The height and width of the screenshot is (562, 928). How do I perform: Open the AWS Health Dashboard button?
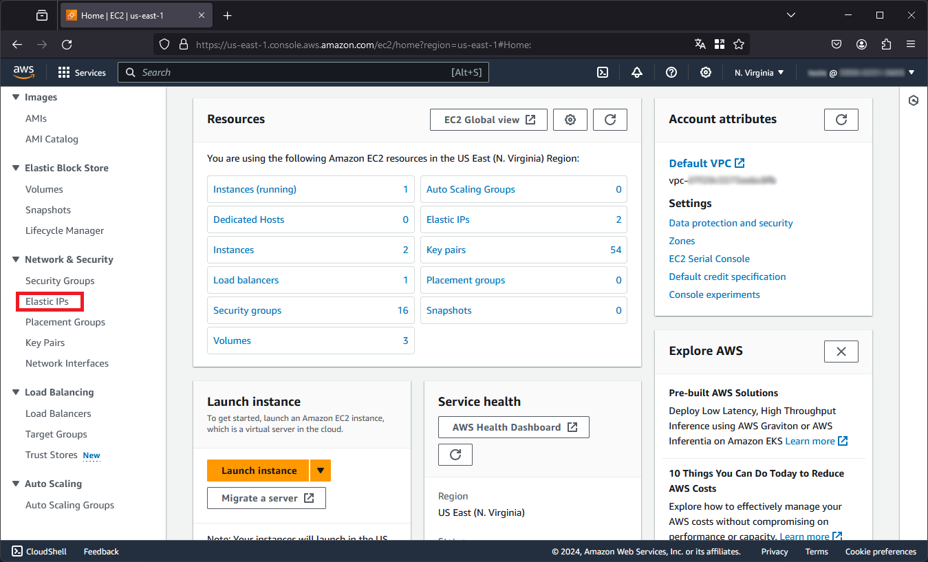[514, 427]
